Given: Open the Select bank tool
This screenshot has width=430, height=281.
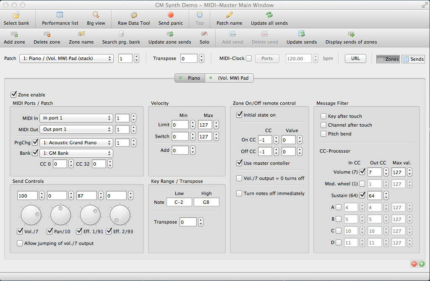Looking at the screenshot, I should 16,18.
